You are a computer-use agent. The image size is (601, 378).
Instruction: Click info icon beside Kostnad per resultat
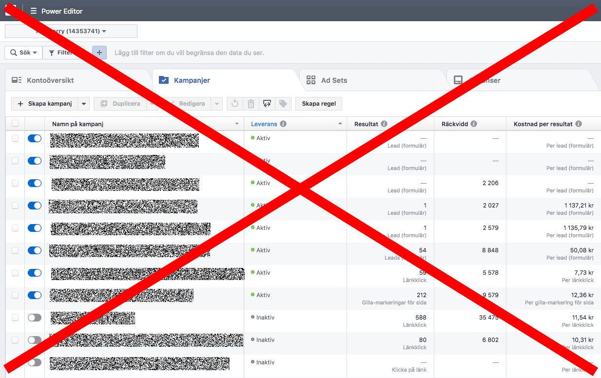click(x=579, y=124)
